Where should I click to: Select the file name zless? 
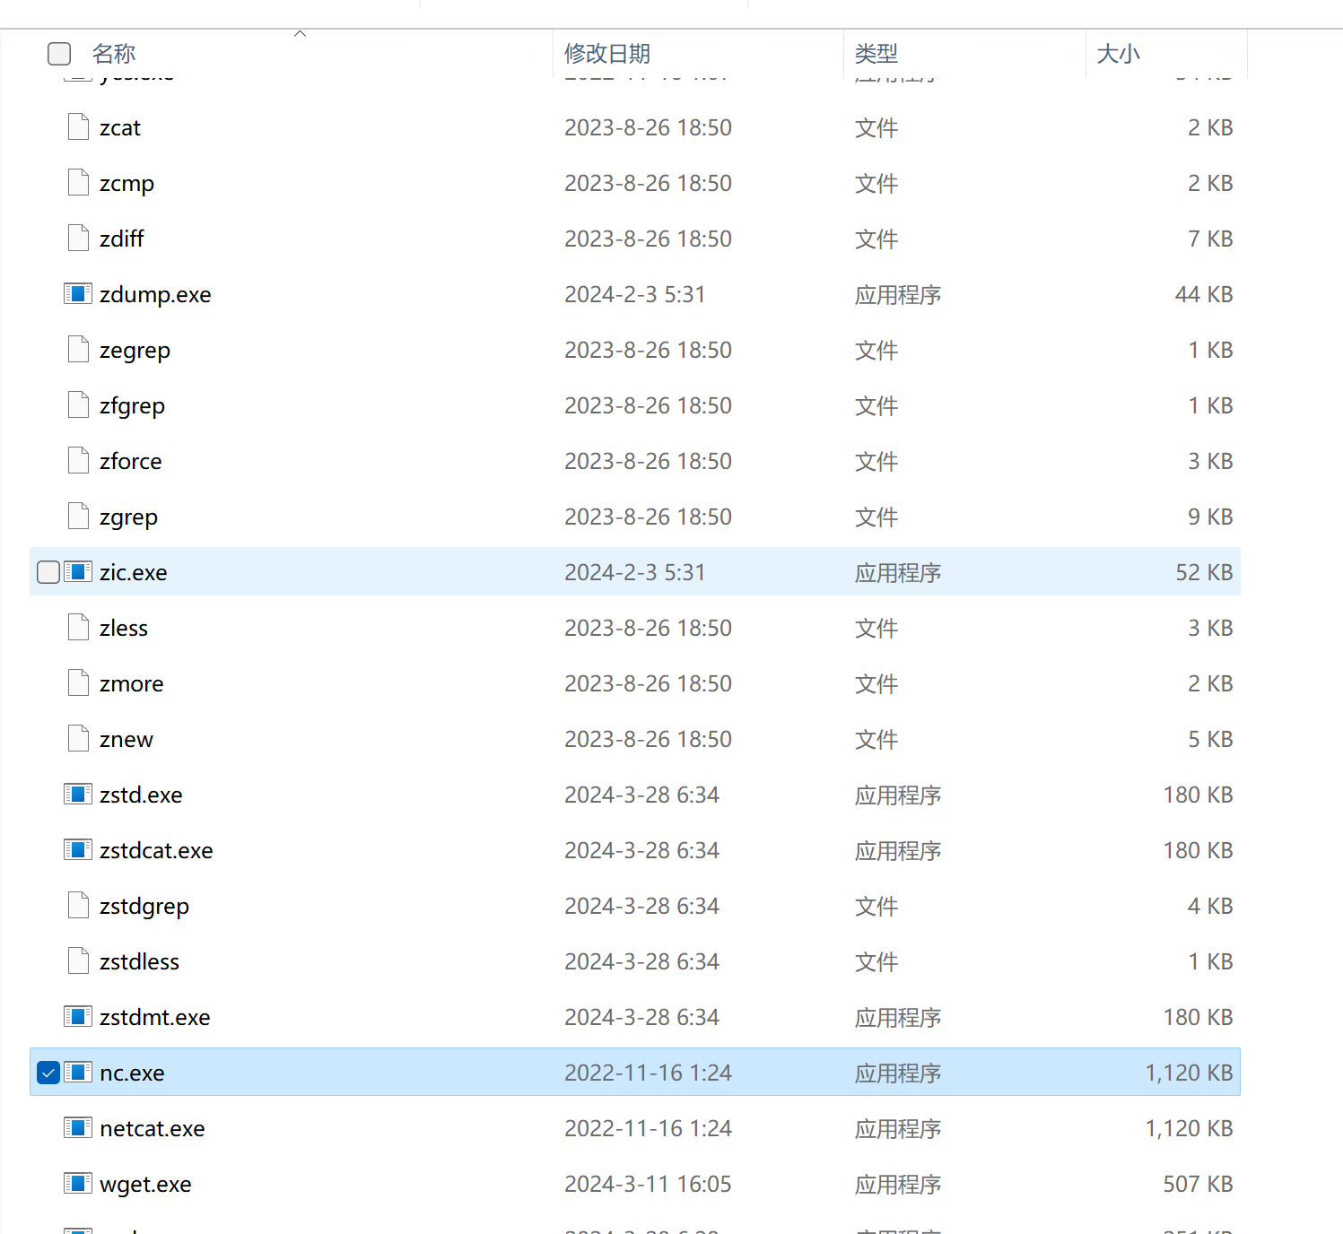tap(124, 628)
